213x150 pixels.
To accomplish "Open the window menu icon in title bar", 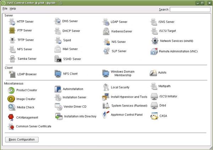I will click(4, 3).
